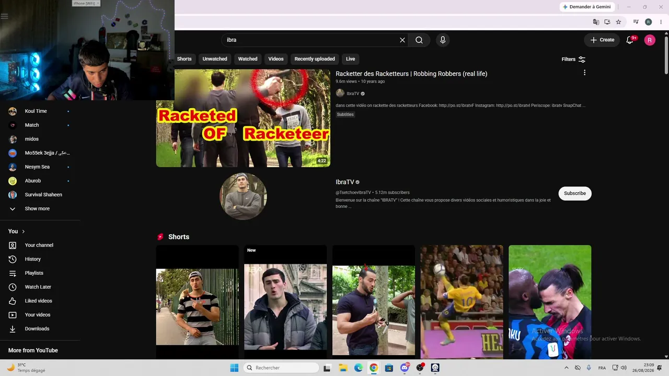Open the Racketter des Racketteurs video title
Screen dimensions: 669x376
click(x=411, y=74)
